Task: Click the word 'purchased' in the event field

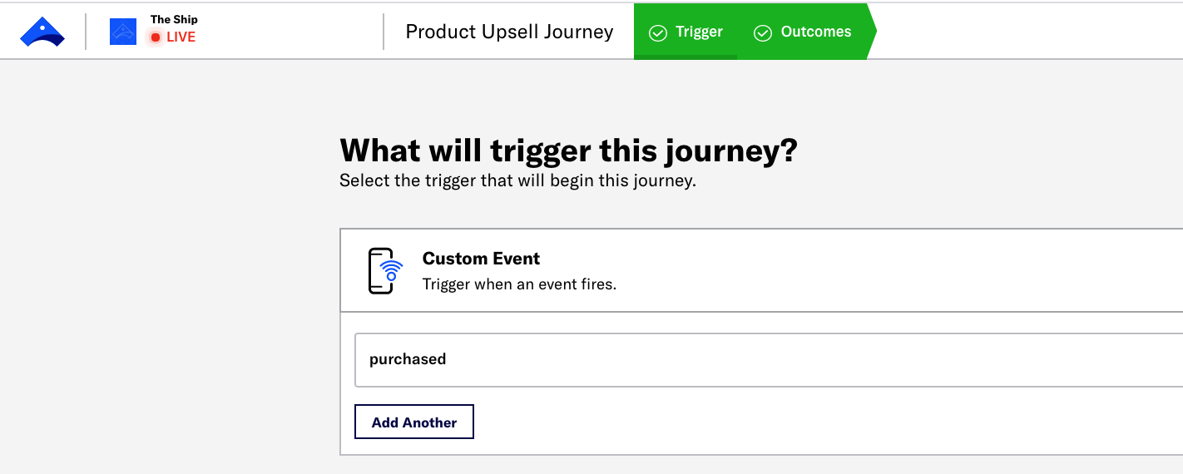Action: pyautogui.click(x=408, y=359)
